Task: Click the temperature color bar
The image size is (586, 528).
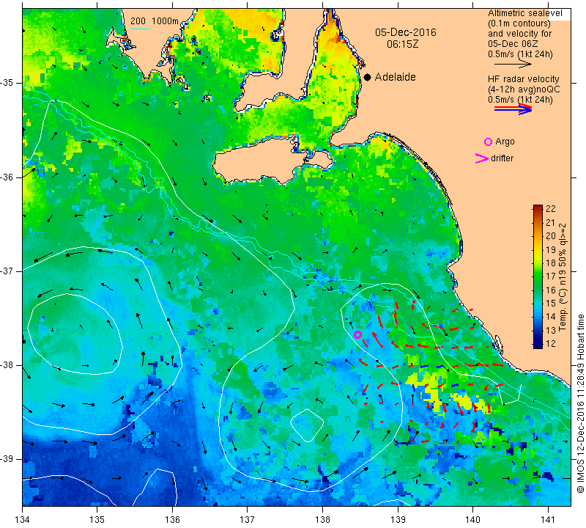Action: pos(538,276)
